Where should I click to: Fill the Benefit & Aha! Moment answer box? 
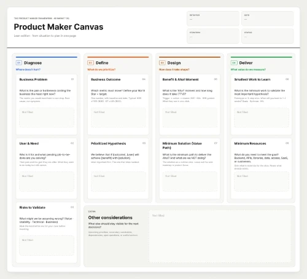click(x=190, y=117)
